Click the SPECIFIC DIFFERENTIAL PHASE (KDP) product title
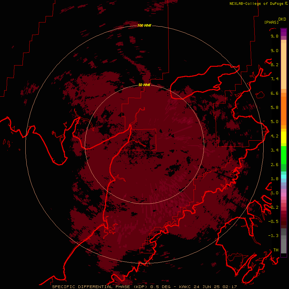289x289 pixels. tap(100, 287)
